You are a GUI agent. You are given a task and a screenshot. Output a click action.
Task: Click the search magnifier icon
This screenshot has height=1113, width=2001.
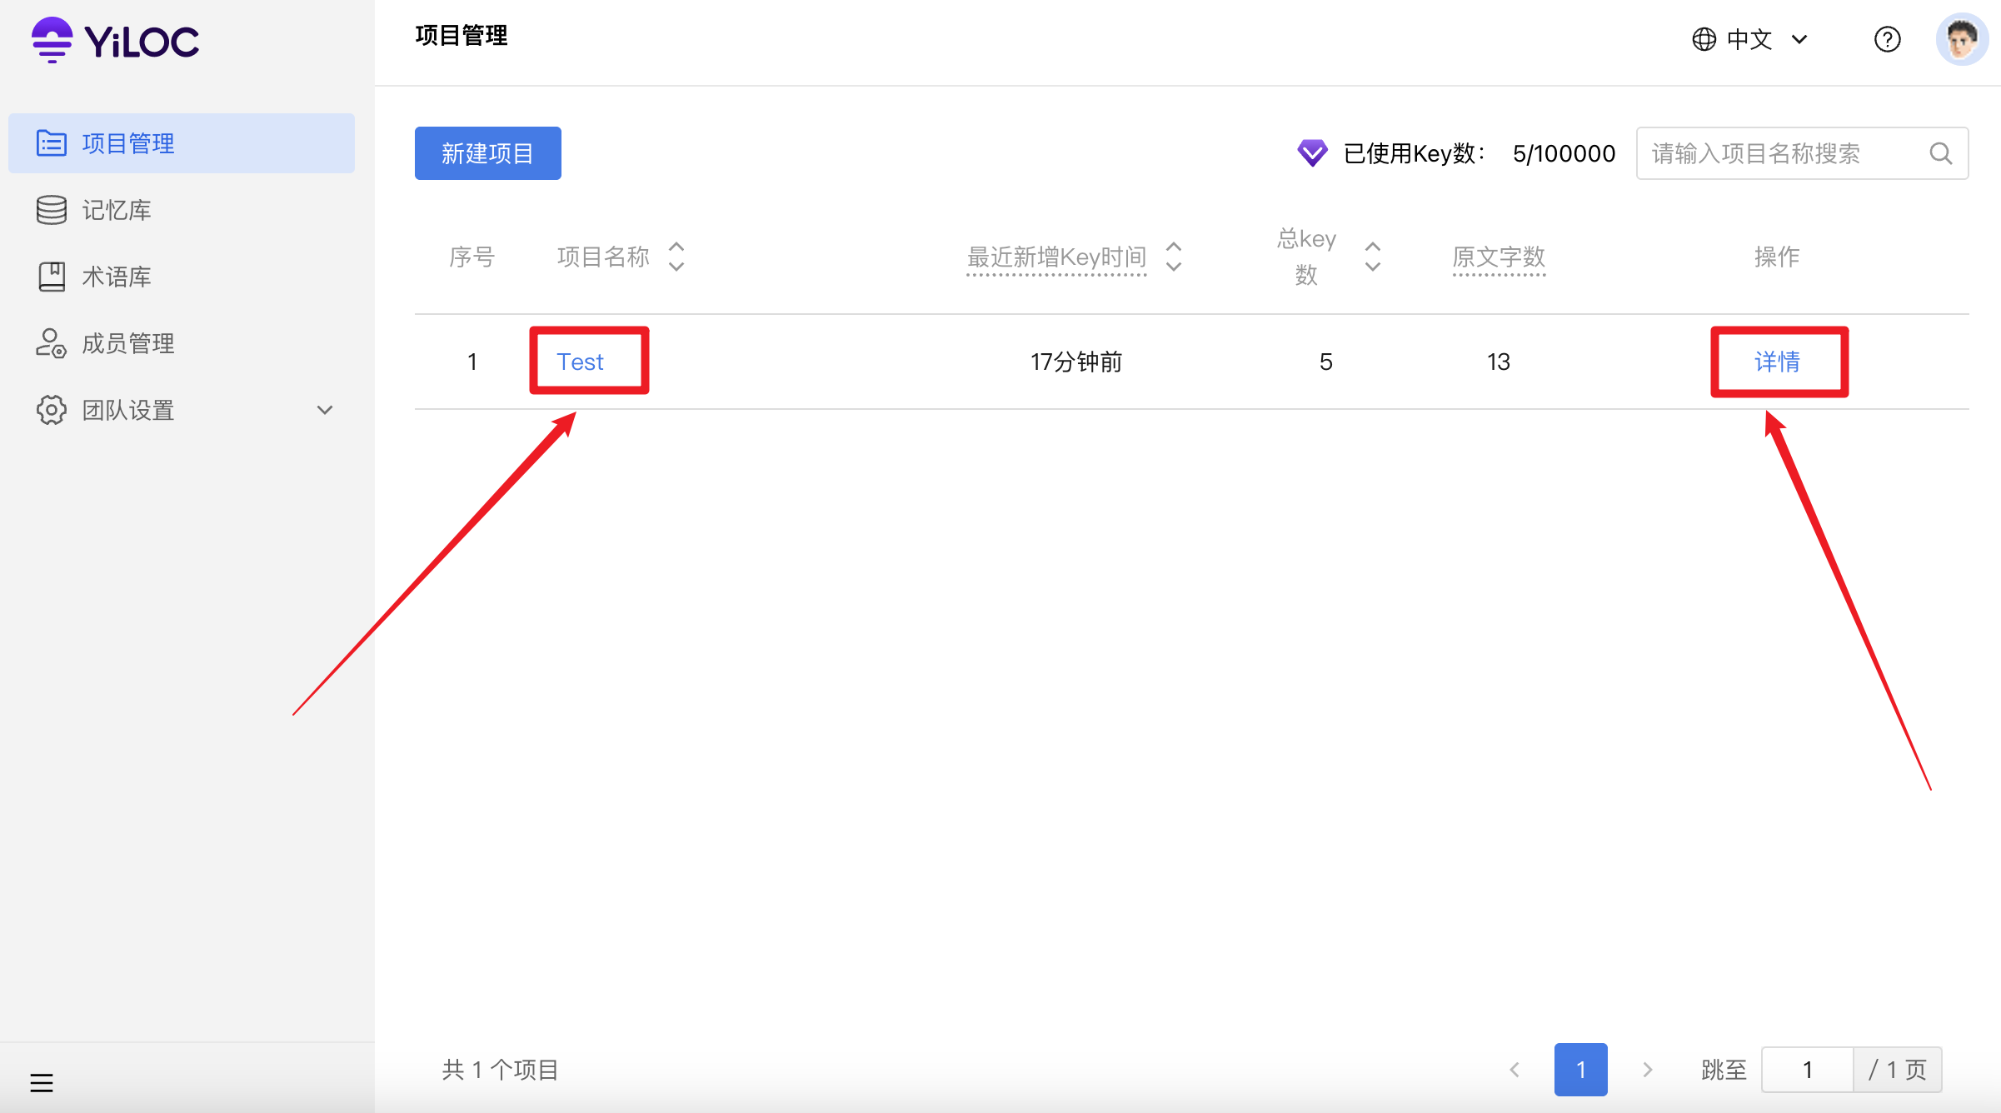[1941, 153]
